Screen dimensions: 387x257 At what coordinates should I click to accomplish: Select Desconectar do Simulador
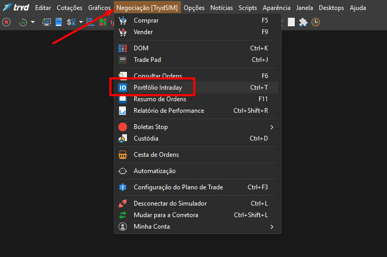198,204
